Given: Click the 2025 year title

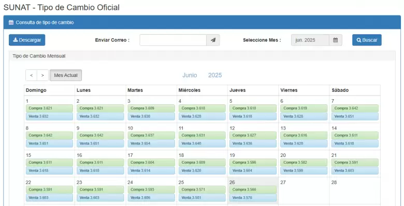Looking at the screenshot, I should point(215,75).
